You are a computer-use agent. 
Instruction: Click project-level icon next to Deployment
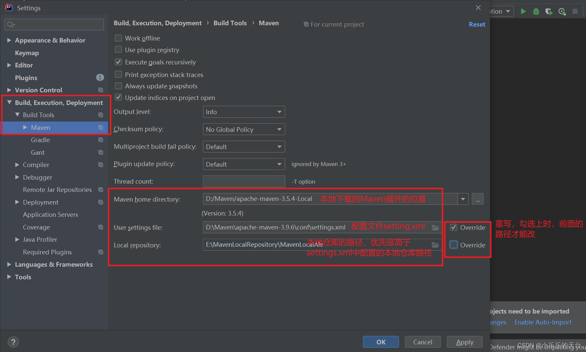(x=101, y=202)
